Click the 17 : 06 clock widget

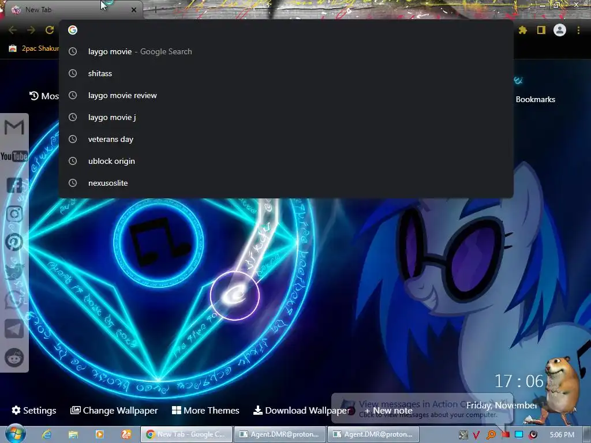pos(519,381)
